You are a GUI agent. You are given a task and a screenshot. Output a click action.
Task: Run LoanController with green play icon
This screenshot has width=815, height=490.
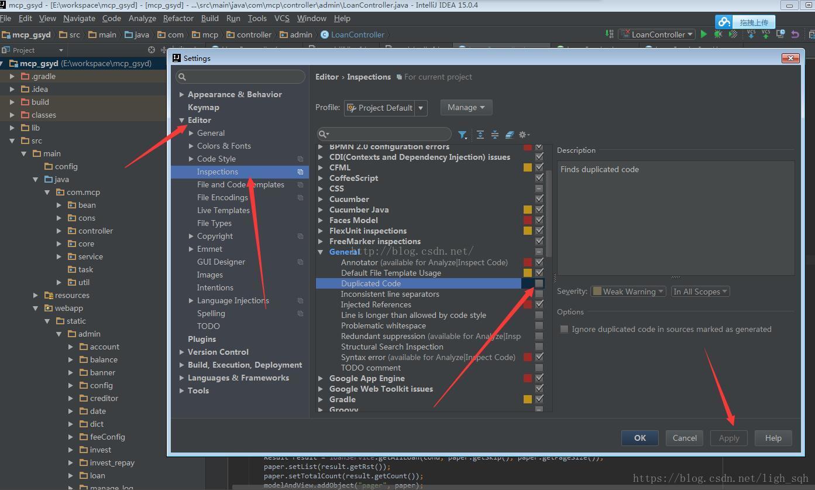[x=704, y=34]
